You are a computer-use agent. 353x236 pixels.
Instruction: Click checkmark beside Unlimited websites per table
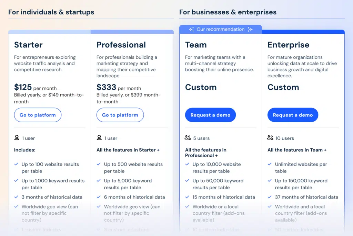tap(270, 164)
